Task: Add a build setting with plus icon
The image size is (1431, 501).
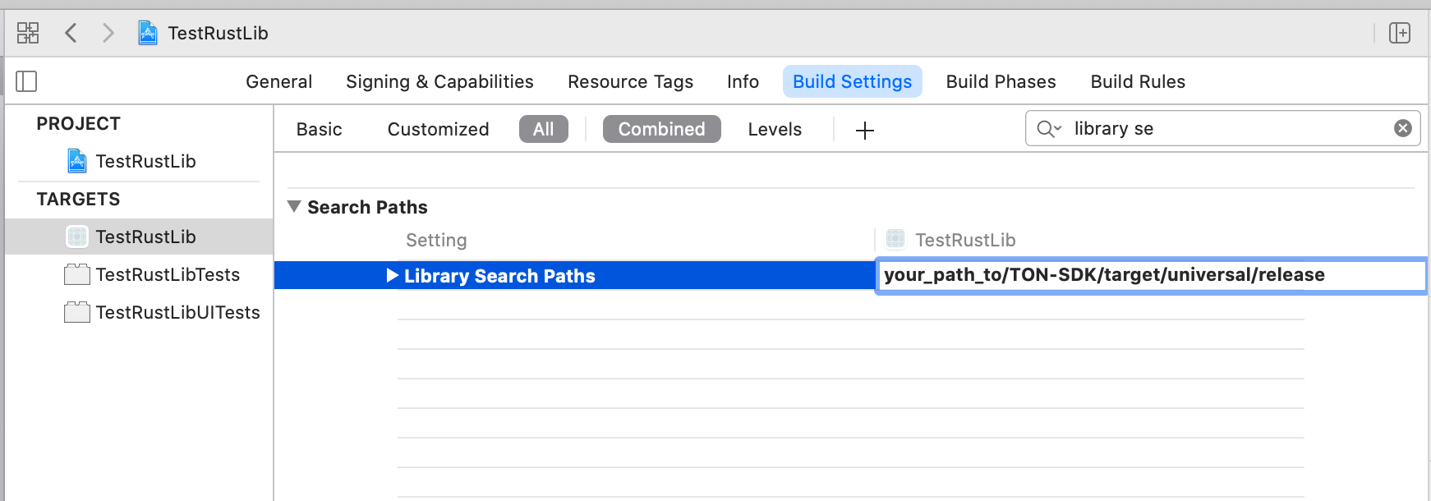Action: click(864, 130)
